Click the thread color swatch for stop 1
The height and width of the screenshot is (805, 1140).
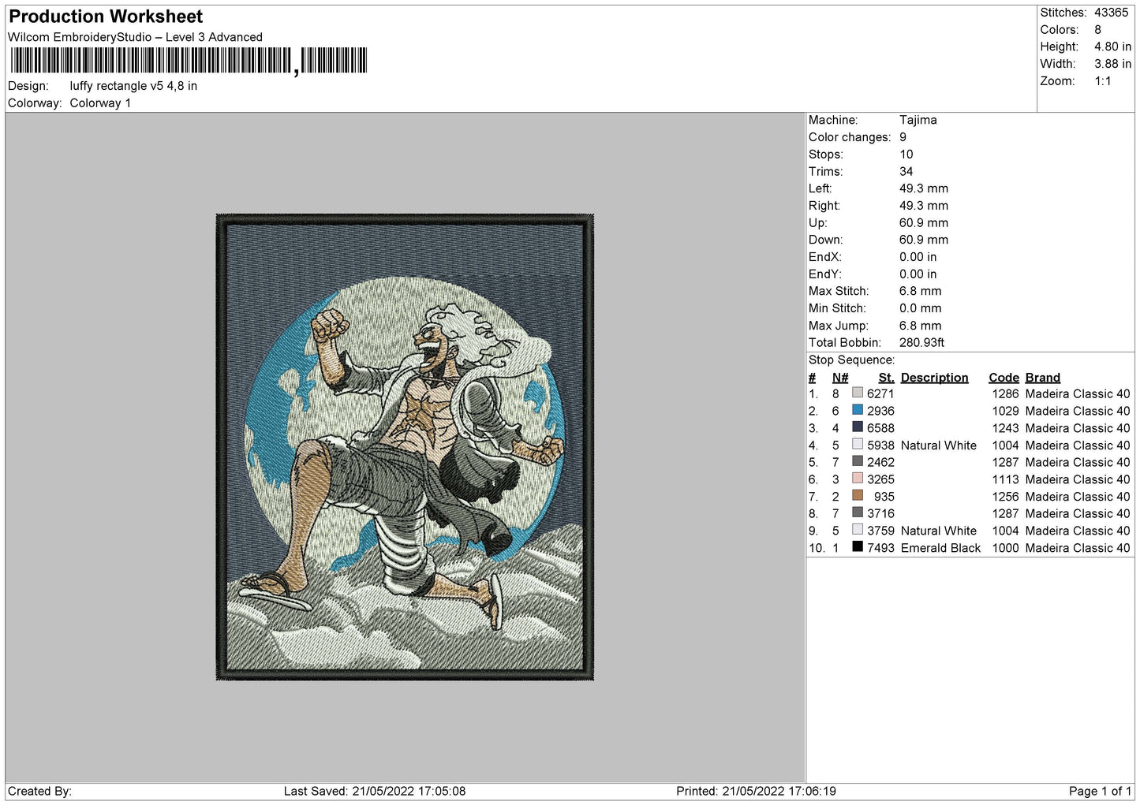pyautogui.click(x=858, y=393)
